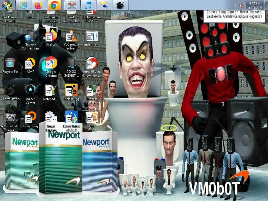Viewport: 268px width, 201px height.
Task: Select the AIMP desktop shortcut
Action: [x=30, y=66]
